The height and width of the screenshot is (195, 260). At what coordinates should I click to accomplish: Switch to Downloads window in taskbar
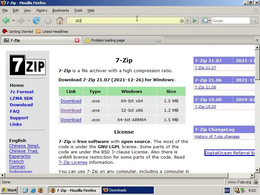pos(128,190)
